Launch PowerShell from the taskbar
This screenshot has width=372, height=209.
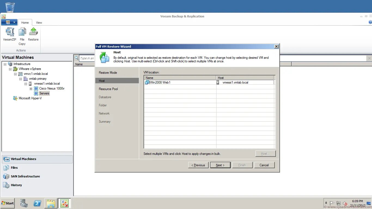tap(37, 203)
